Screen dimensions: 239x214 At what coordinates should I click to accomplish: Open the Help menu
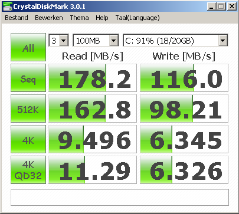[102, 18]
